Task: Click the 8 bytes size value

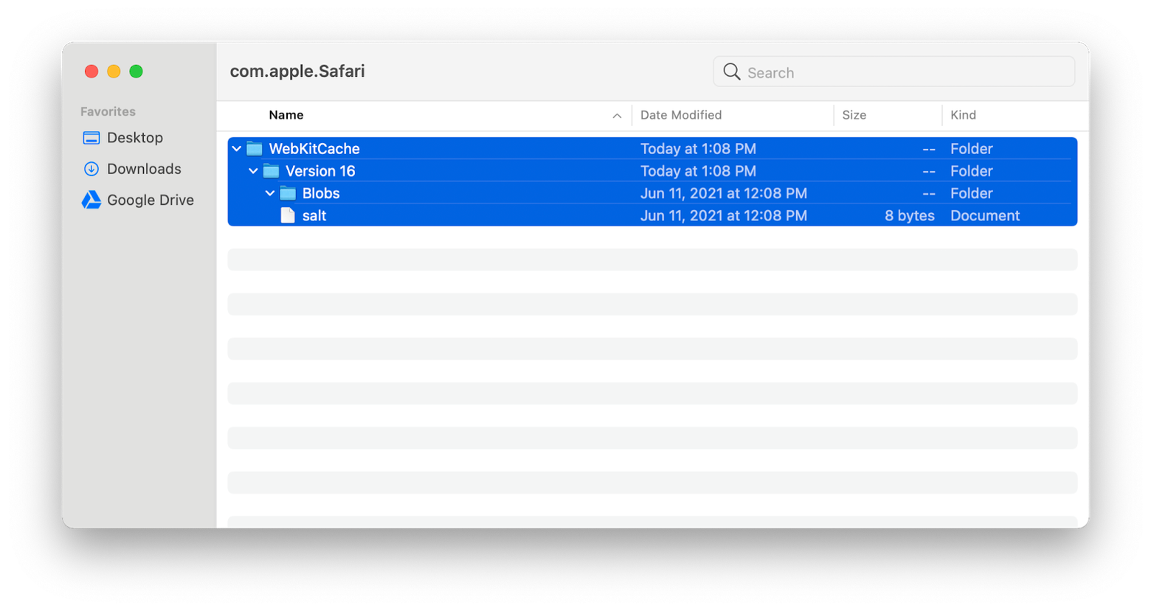Action: (910, 215)
